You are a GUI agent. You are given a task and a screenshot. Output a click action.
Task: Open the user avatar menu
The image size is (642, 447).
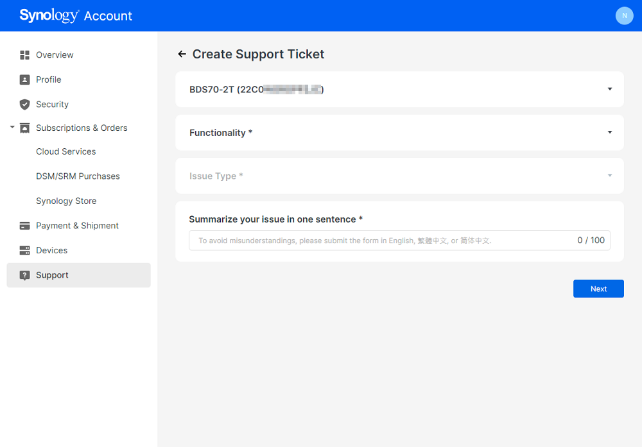point(624,15)
